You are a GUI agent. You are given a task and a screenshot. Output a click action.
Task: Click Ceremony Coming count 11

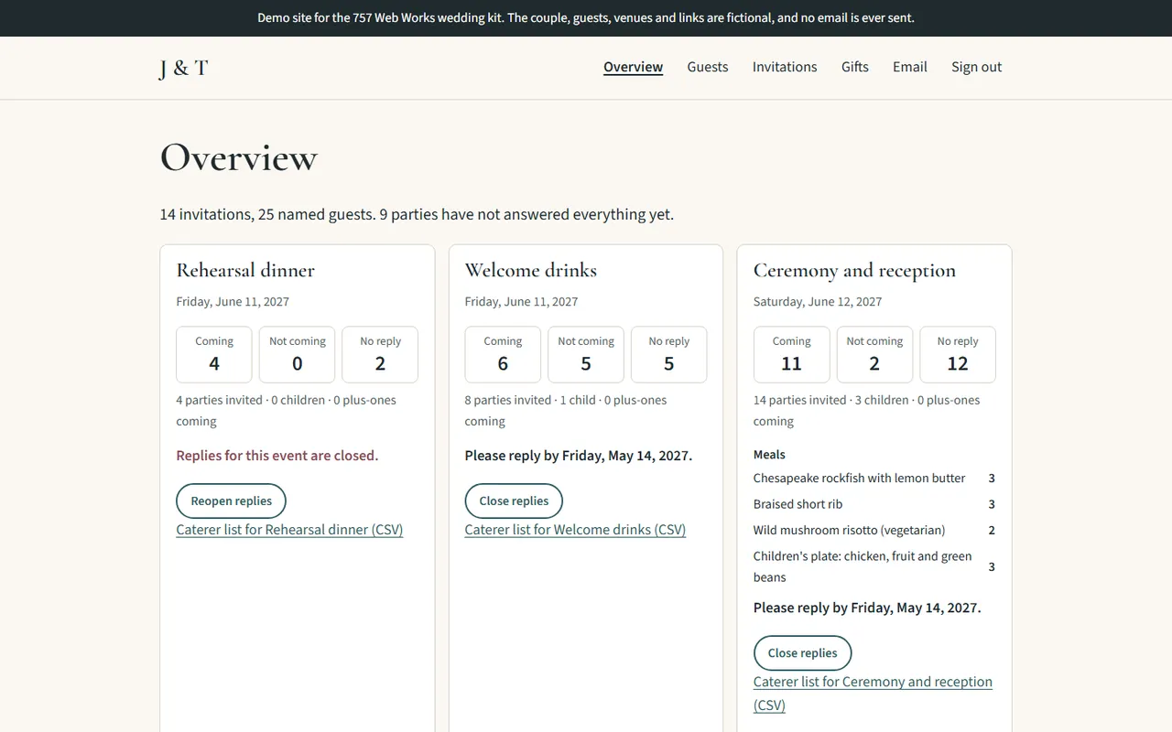791,354
